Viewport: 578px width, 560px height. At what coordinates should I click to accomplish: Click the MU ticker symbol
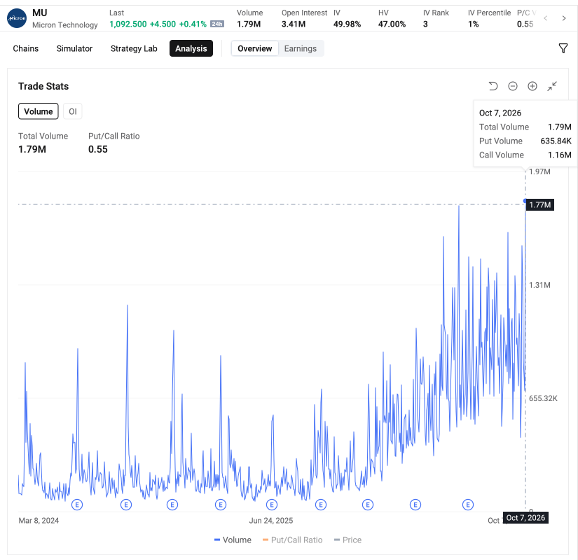pos(40,13)
